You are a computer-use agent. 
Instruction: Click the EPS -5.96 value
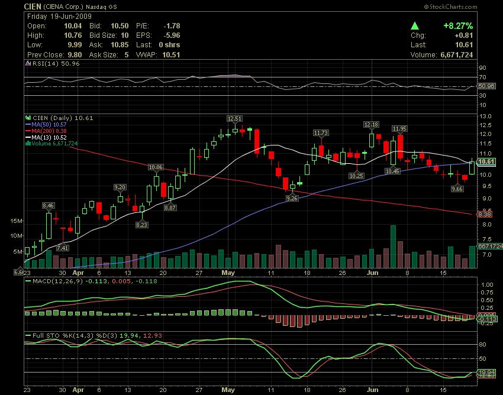(x=172, y=35)
